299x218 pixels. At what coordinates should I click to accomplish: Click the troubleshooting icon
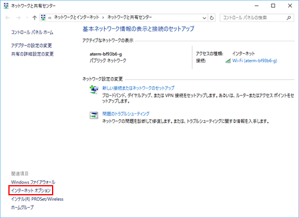[94, 115]
